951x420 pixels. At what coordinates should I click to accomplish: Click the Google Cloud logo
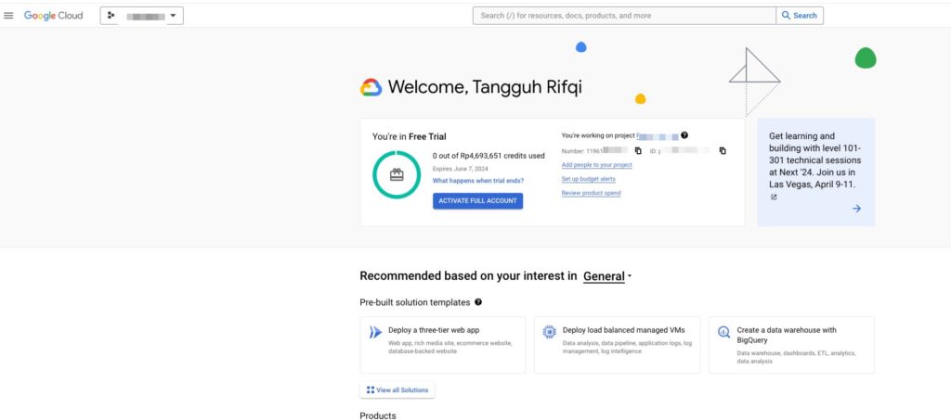[53, 16]
